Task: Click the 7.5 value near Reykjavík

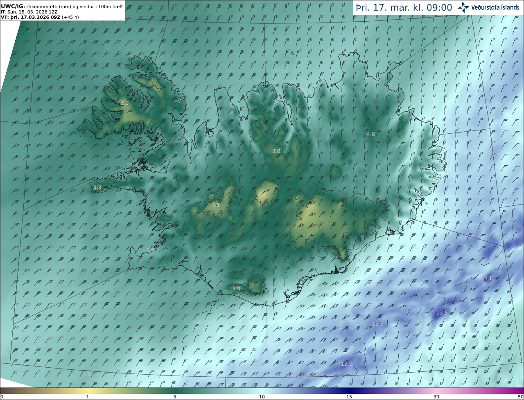Action: point(151,250)
